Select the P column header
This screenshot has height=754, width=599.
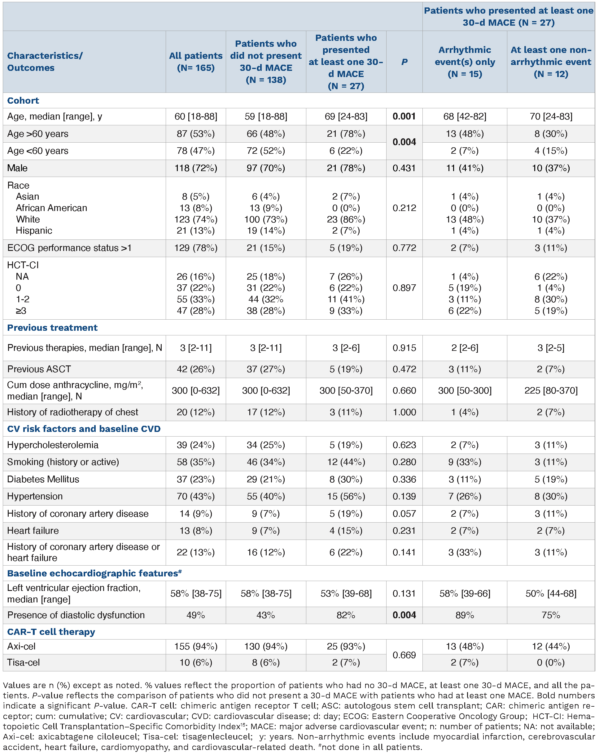pos(404,62)
